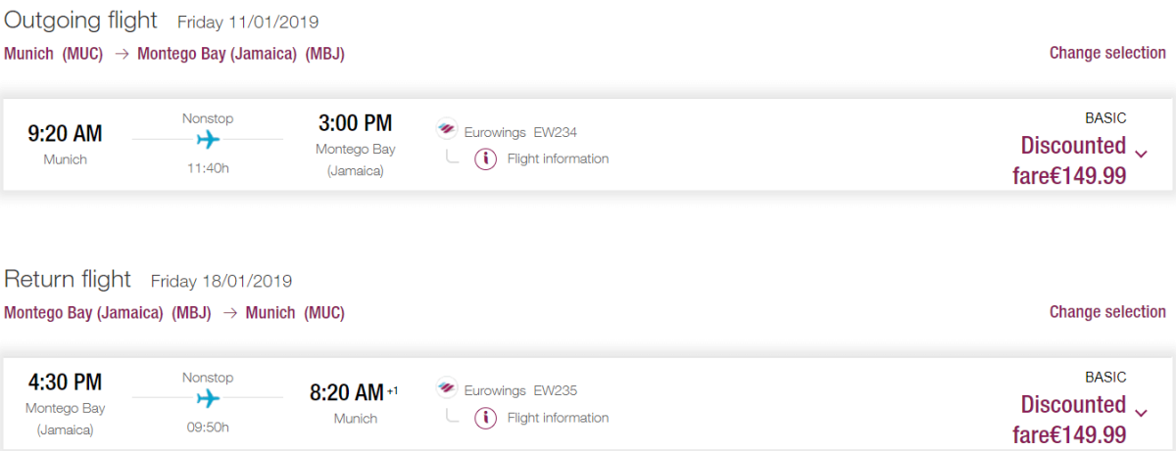Change selection for the return flight
The image size is (1176, 451).
pos(1107,312)
